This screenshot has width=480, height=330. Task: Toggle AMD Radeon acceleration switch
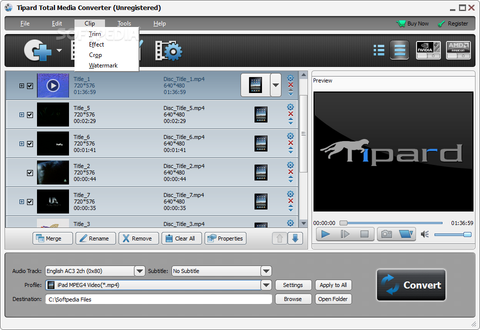[x=458, y=50]
